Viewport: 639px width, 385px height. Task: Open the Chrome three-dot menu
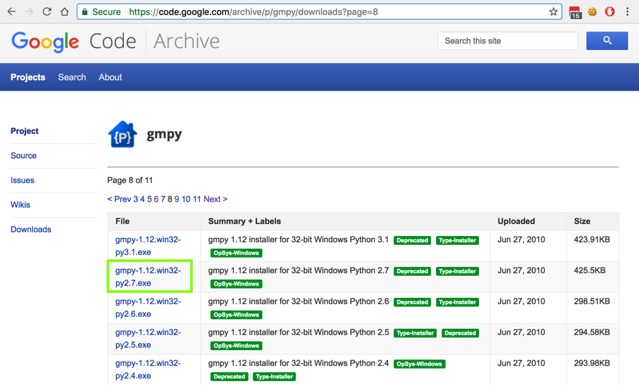click(x=627, y=12)
